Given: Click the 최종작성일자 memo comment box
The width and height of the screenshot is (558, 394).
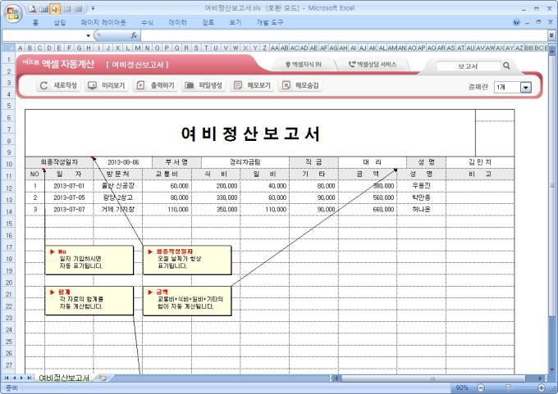Looking at the screenshot, I should point(187,260).
